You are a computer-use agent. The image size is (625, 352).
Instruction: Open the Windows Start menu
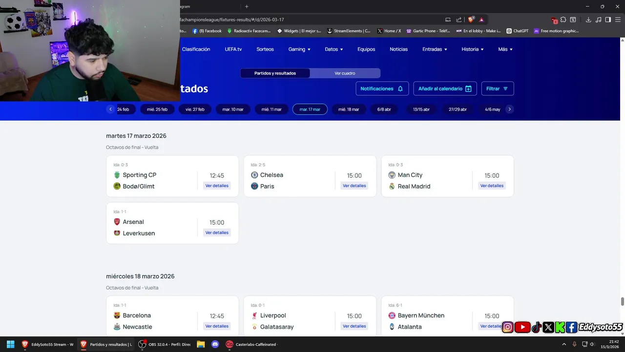(x=10, y=344)
